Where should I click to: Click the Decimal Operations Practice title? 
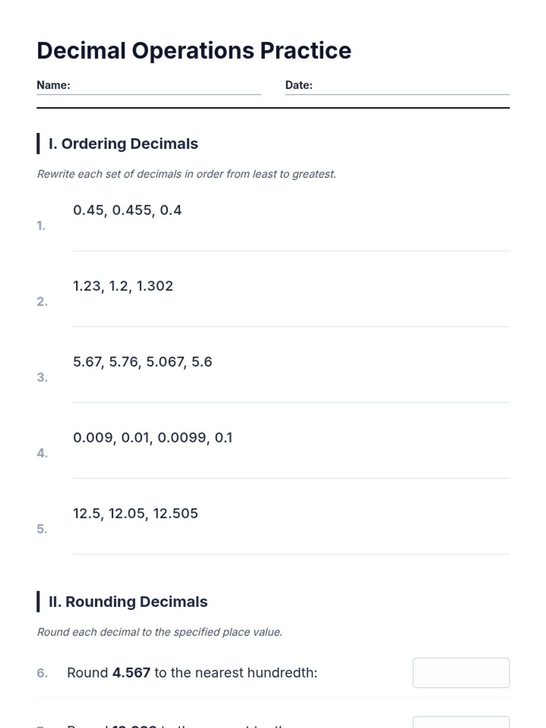pyautogui.click(x=194, y=51)
